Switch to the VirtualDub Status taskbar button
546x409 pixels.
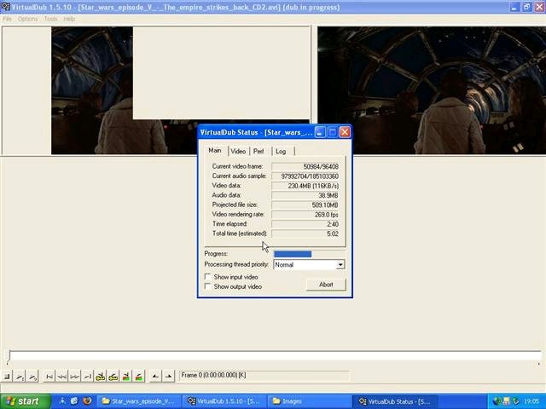coord(395,401)
